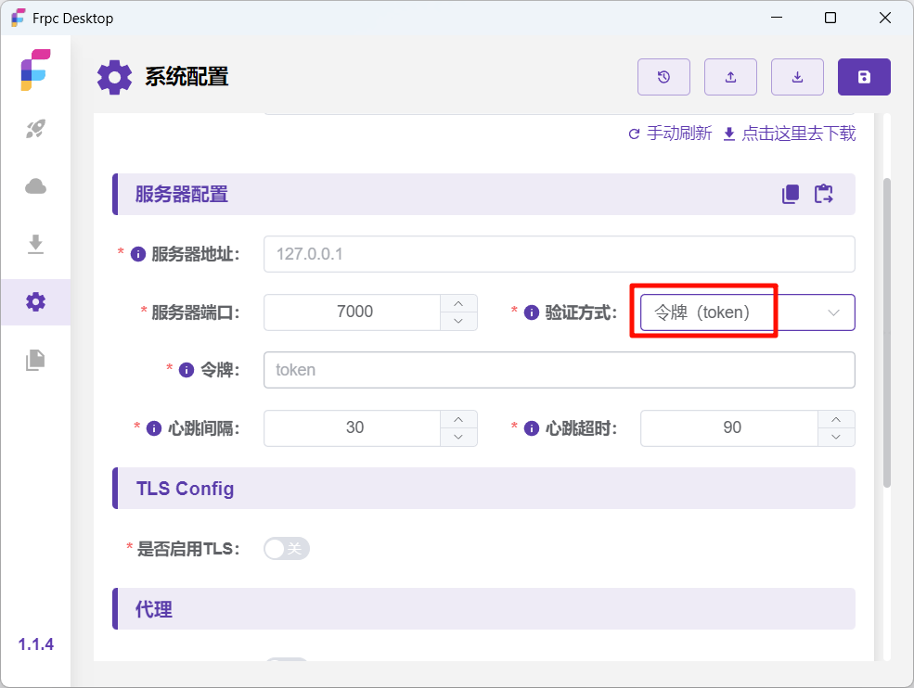Click the 代理 section heading

click(154, 609)
